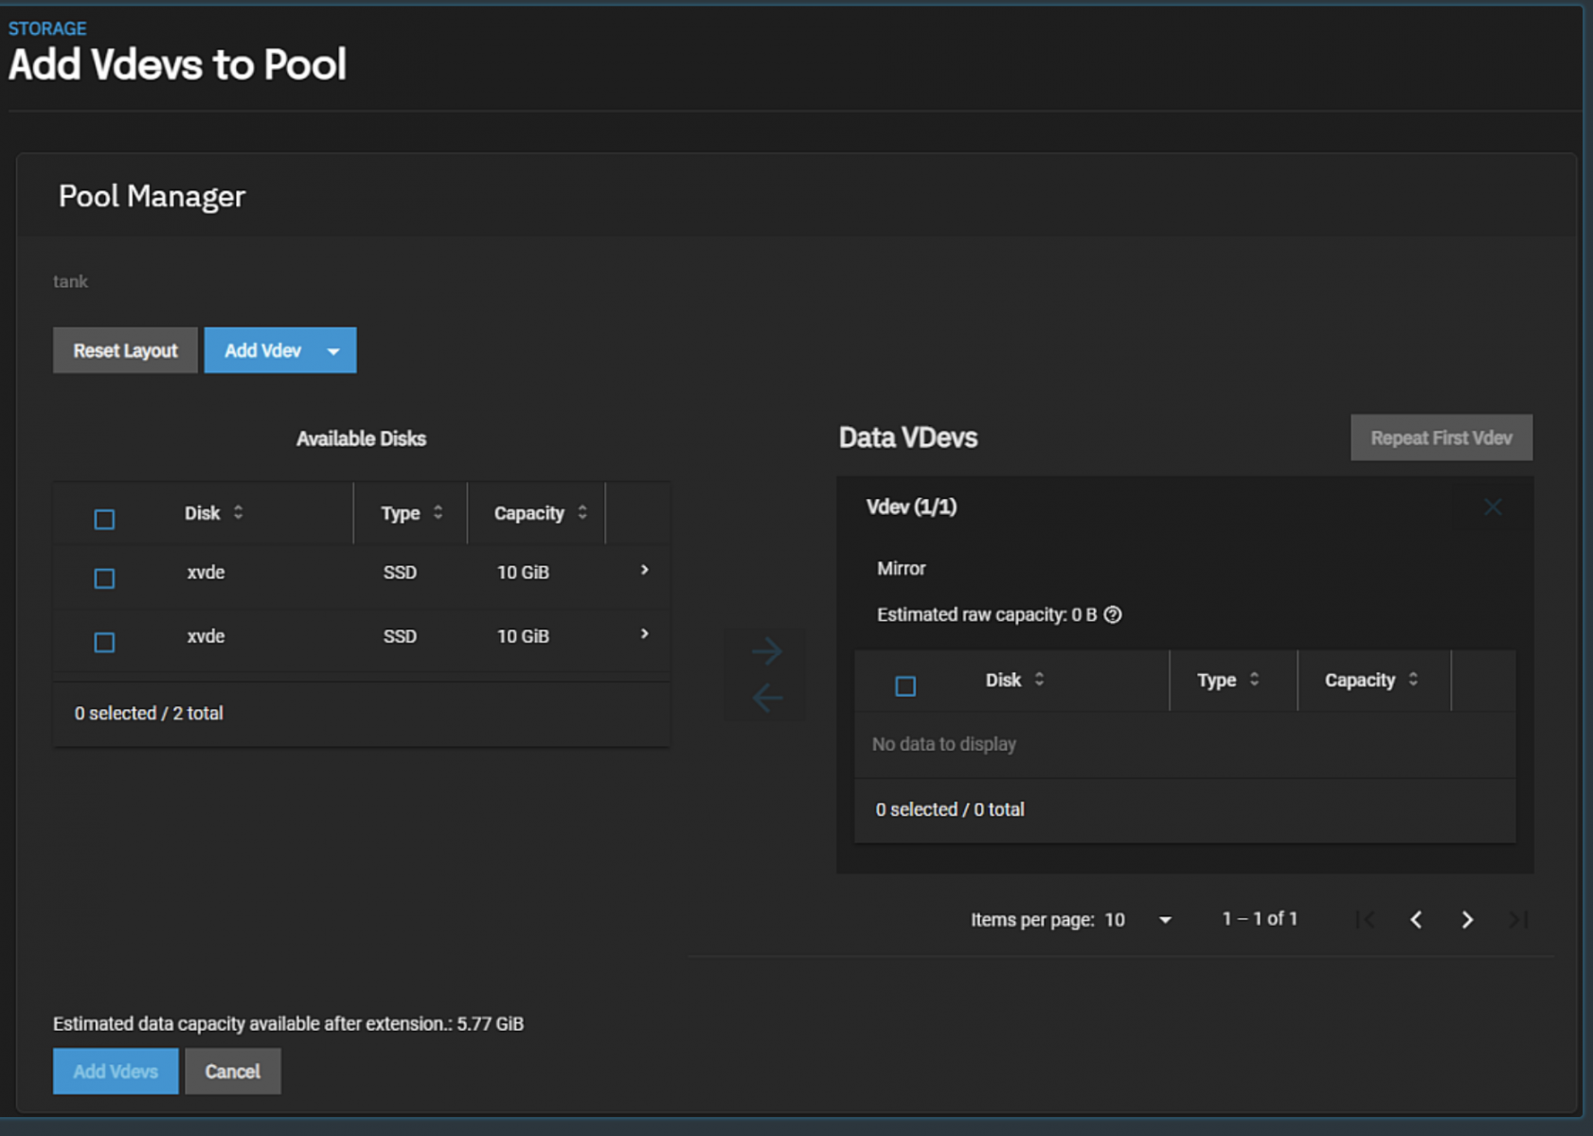Click the first row's 10 GiB capacity
Image resolution: width=1593 pixels, height=1136 pixels.
pyautogui.click(x=523, y=572)
